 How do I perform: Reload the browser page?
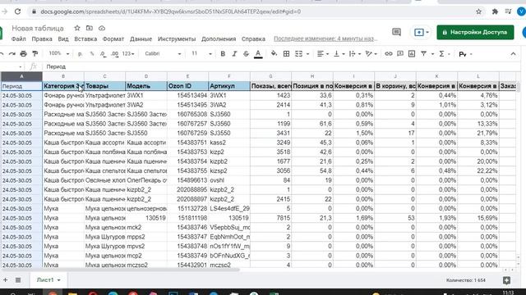tap(17, 11)
